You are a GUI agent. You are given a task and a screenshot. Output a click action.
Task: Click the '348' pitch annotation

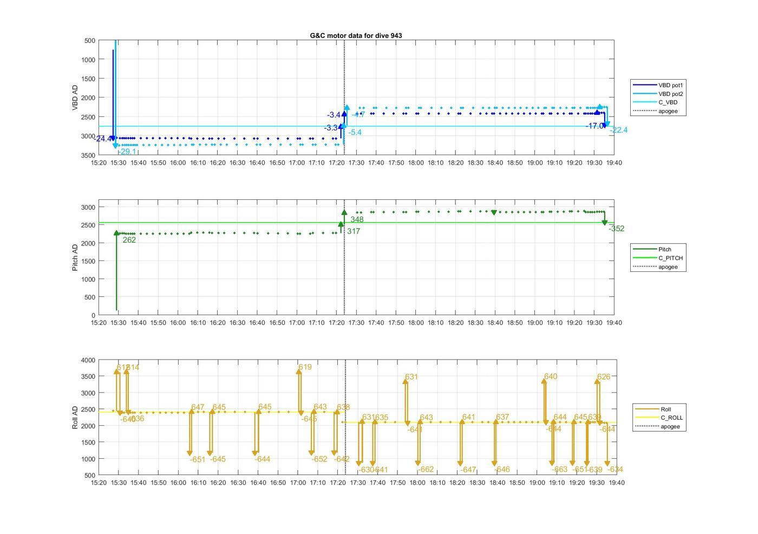click(357, 219)
